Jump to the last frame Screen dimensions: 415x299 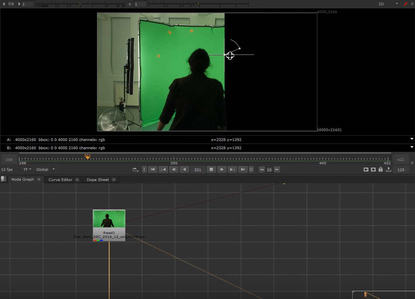[x=243, y=170]
